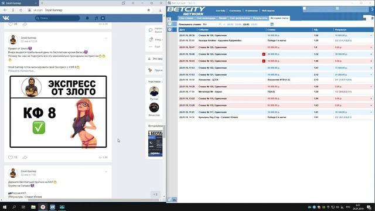Viewport: 375px width, 211px height.
Task: Click the second icon in BetCity left panel
Action: click(169, 29)
